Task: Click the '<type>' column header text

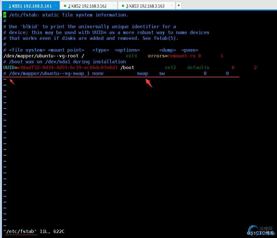Action: (101, 50)
